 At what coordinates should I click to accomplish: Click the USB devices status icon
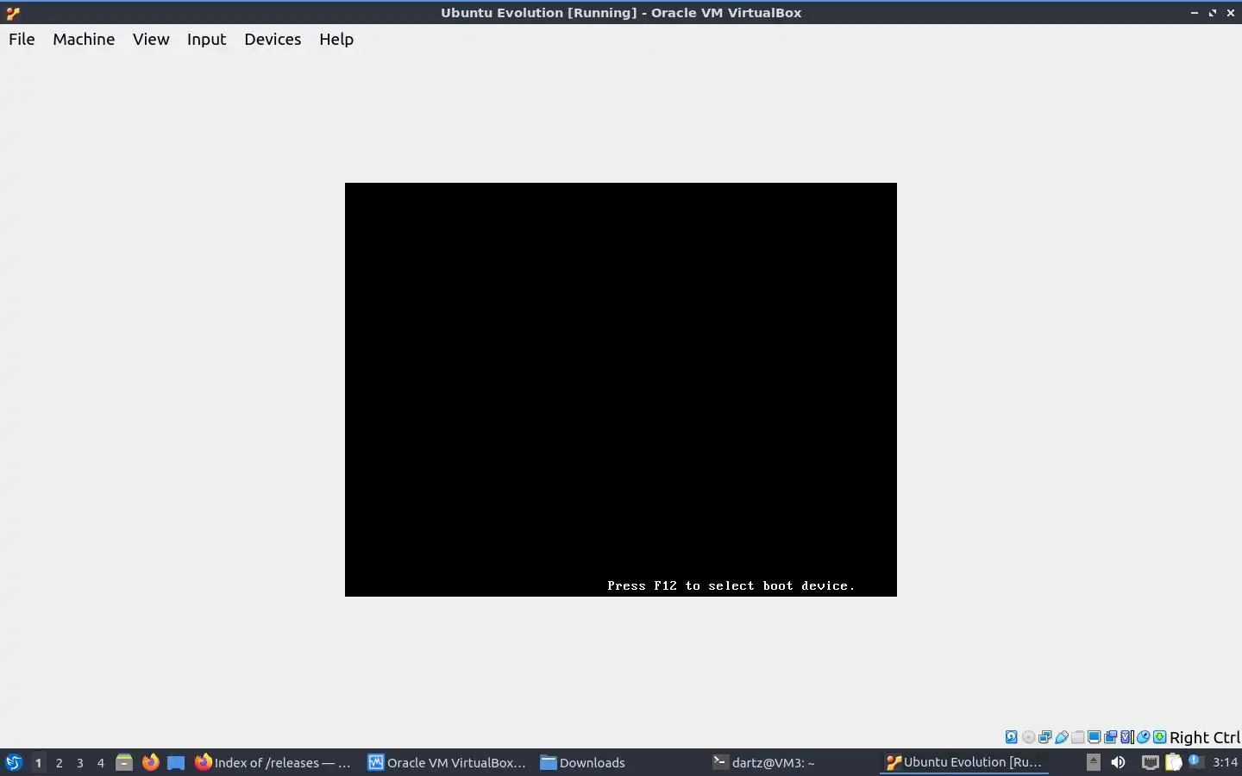[x=1062, y=737]
